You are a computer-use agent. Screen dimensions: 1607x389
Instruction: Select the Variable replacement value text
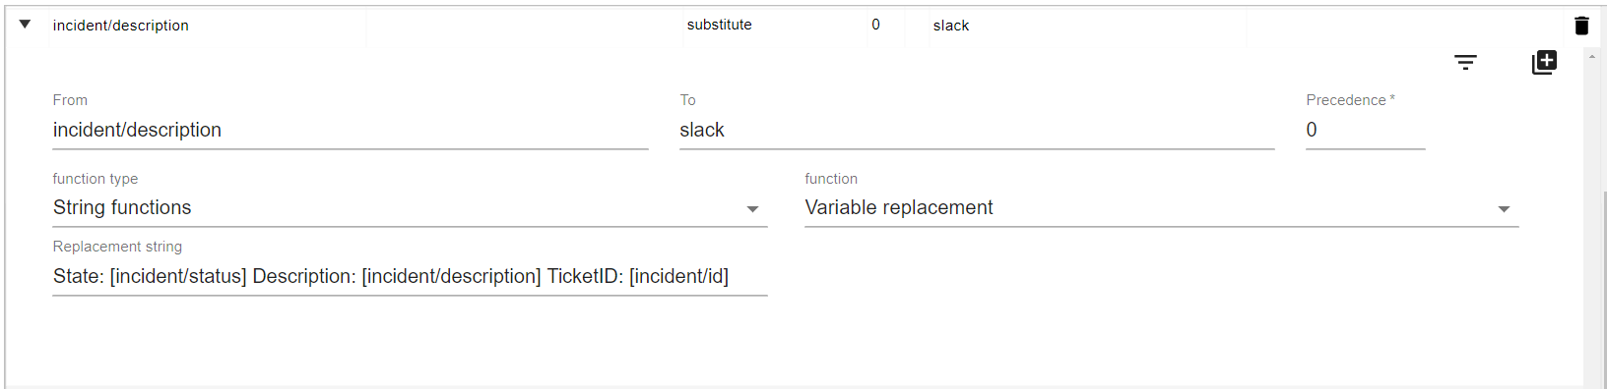pos(899,207)
